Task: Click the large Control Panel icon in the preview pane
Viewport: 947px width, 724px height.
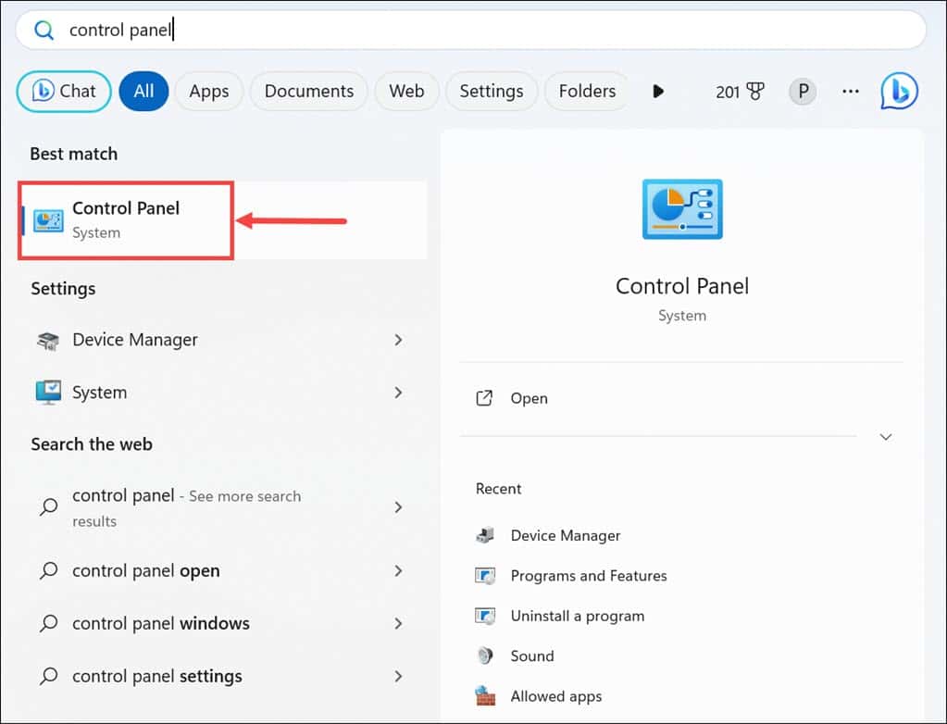Action: (682, 209)
